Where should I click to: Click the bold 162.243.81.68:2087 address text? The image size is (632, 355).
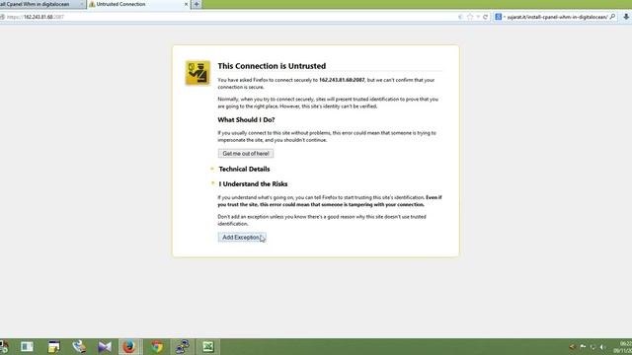[342, 80]
